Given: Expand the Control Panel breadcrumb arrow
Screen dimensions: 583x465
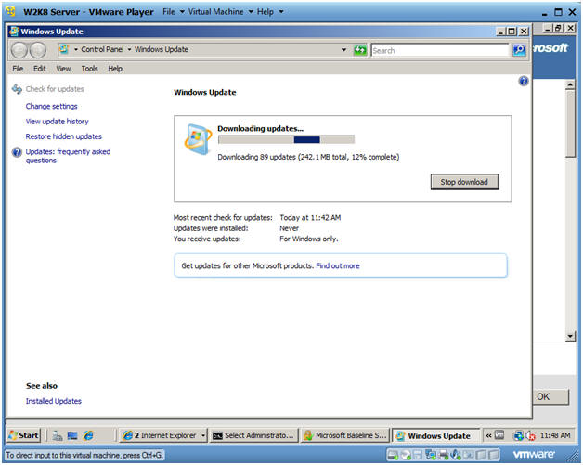Looking at the screenshot, I should (x=129, y=49).
